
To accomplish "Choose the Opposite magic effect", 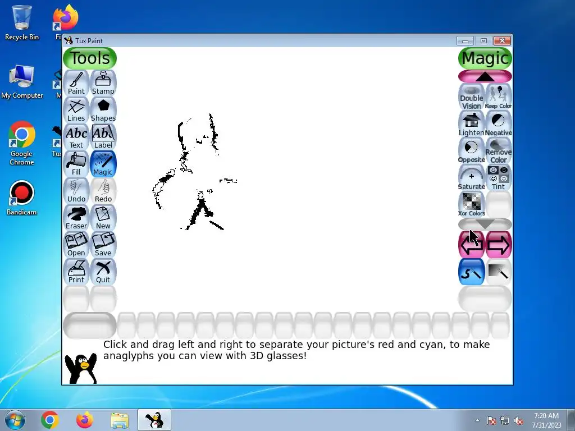I will [472, 151].
